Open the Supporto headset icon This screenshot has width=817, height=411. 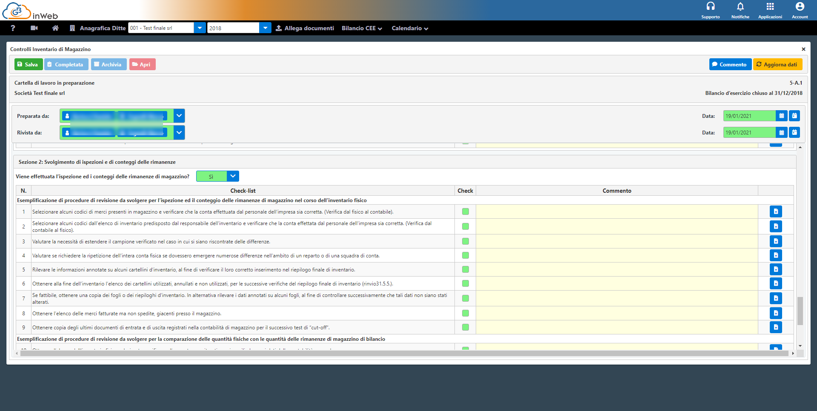[x=710, y=7]
